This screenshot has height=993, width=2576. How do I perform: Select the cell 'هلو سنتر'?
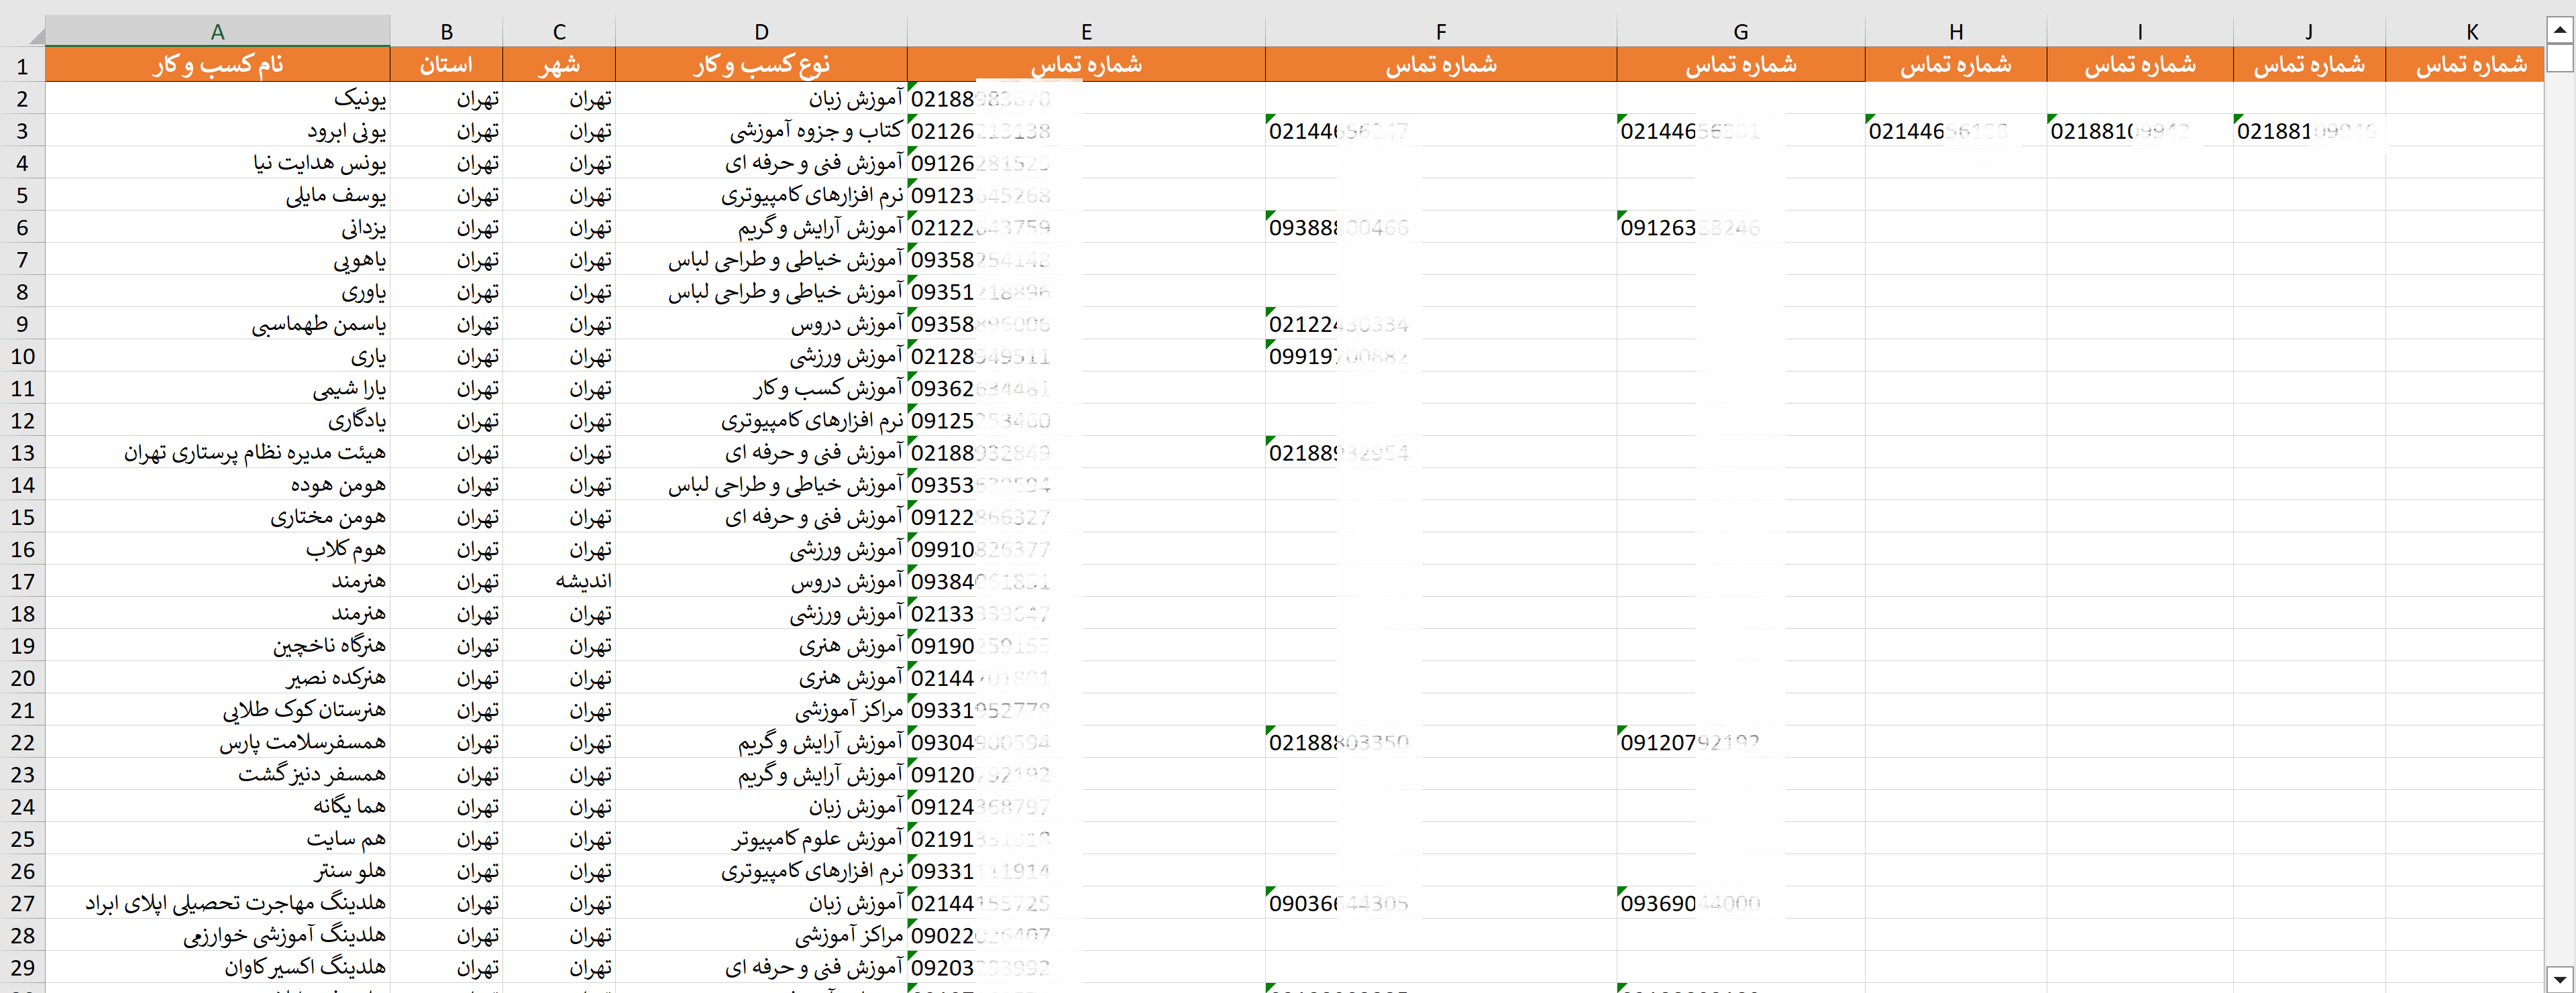coord(217,870)
